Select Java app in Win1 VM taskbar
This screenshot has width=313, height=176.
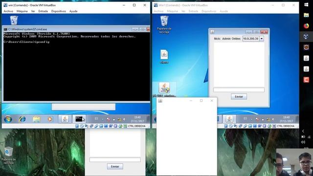click(229, 119)
